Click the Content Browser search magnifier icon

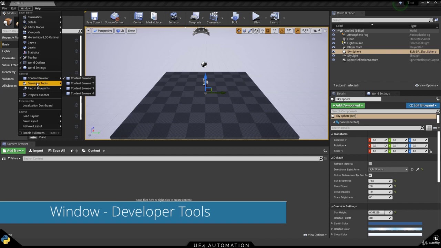coord(321,158)
